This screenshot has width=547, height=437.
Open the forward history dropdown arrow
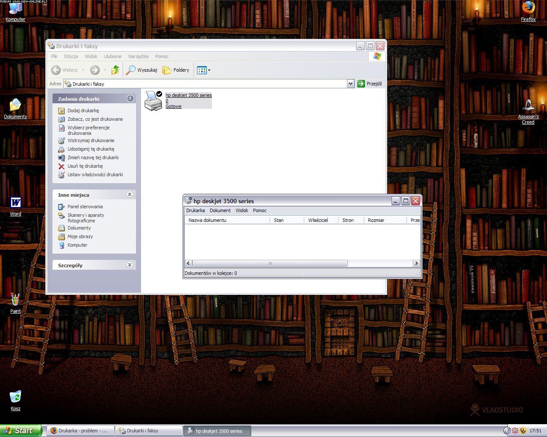pos(105,70)
